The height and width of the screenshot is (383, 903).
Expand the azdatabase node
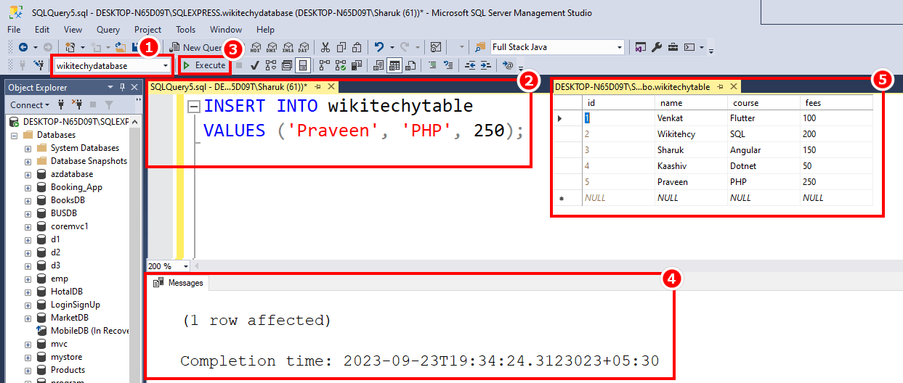28,174
